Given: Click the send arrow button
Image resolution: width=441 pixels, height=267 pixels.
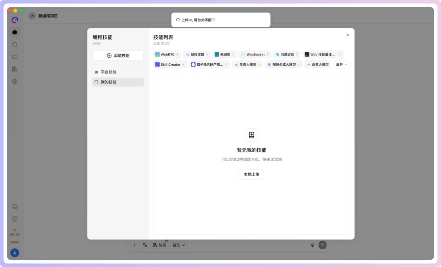Looking at the screenshot, I should click(x=323, y=245).
